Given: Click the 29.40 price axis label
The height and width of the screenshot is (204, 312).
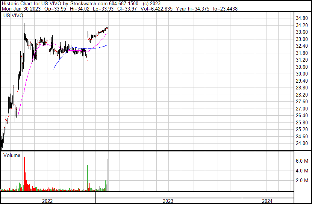Looking at the screenshot, I should pyautogui.click(x=302, y=81).
